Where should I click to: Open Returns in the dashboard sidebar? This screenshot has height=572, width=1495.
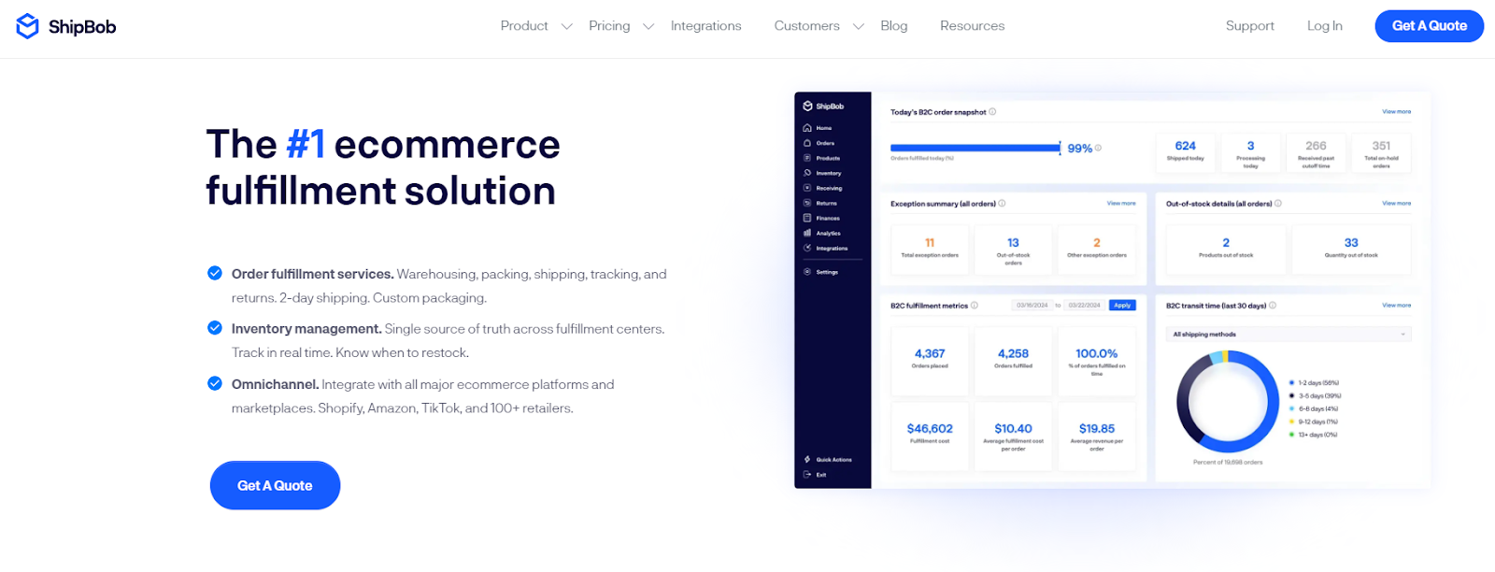820,203
